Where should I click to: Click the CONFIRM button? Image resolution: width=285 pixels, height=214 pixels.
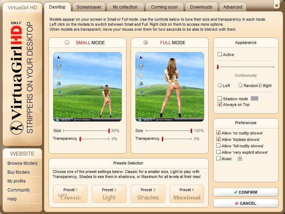(x=245, y=192)
